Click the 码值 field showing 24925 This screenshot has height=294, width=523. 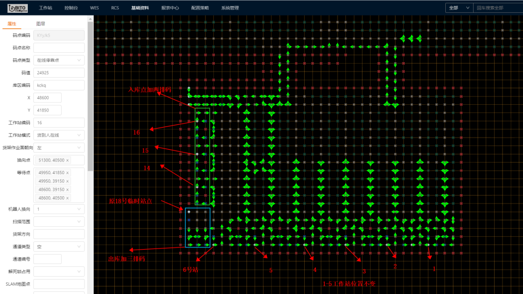(59, 73)
